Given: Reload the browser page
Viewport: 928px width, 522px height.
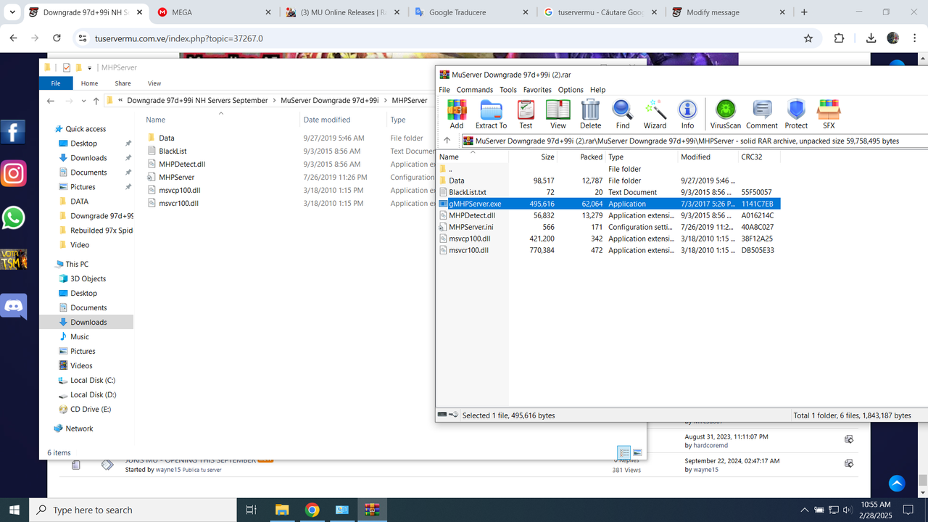Looking at the screenshot, I should pyautogui.click(x=57, y=38).
